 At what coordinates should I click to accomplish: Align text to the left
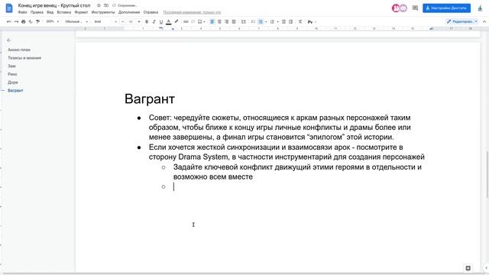(212, 21)
